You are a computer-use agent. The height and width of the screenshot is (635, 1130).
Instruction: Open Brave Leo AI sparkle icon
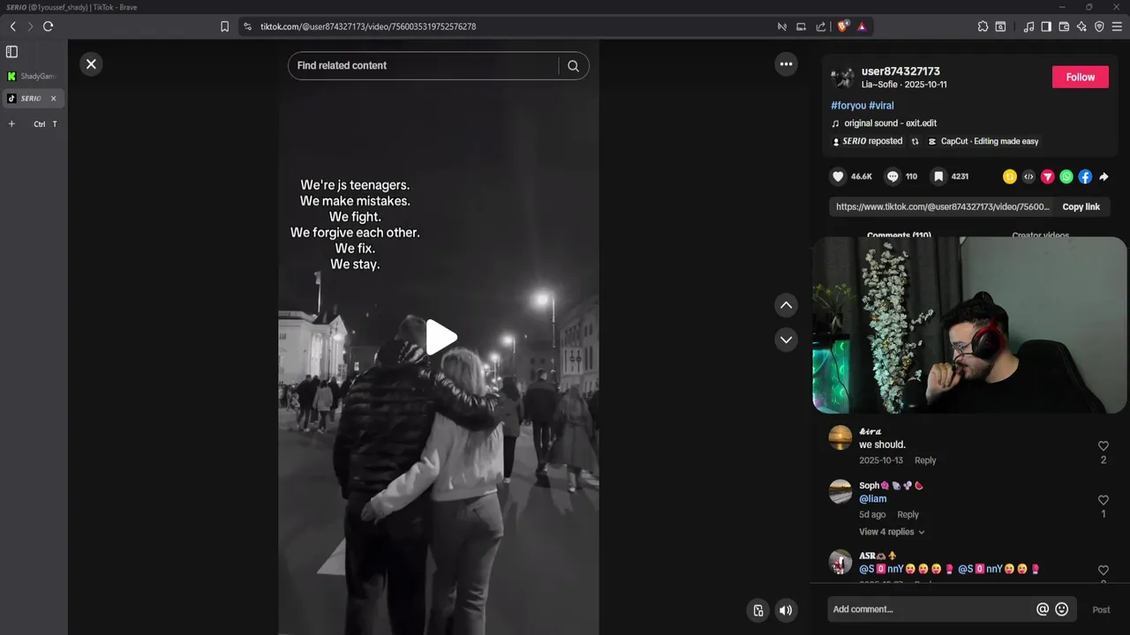pos(1081,26)
